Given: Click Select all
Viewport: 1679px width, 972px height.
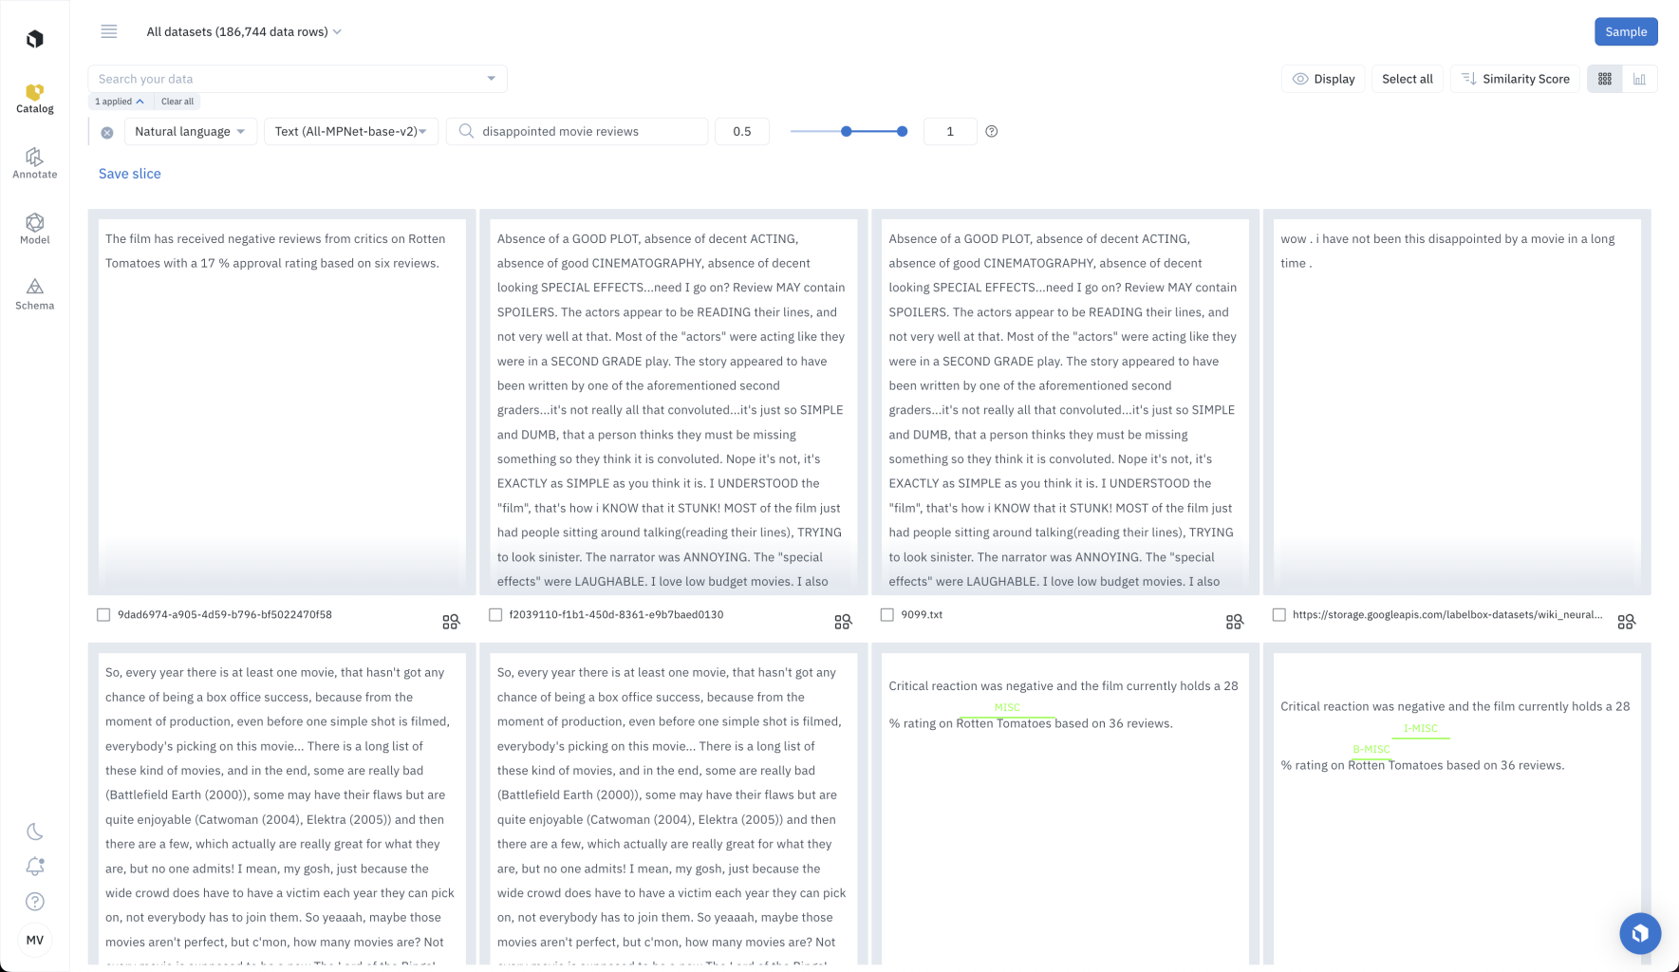Looking at the screenshot, I should (1407, 79).
